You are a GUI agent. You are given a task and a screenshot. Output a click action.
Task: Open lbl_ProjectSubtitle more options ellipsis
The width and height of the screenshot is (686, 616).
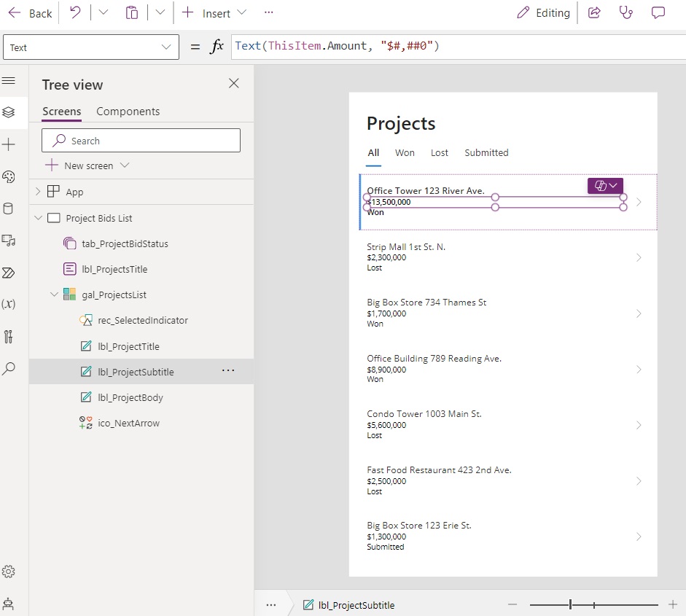228,370
